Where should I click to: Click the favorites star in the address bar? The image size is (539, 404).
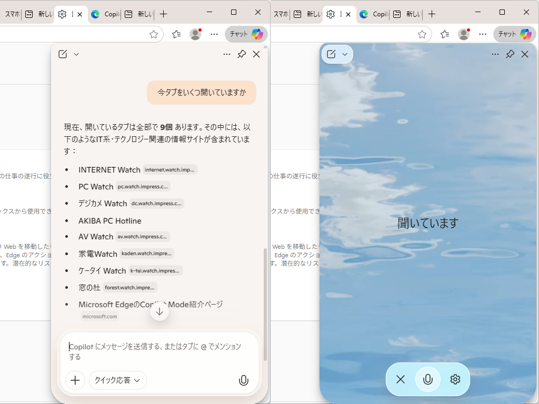(153, 34)
